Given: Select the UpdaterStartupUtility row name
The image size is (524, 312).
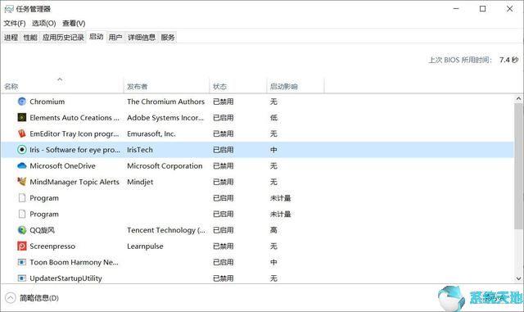Looking at the screenshot, I should pos(65,278).
